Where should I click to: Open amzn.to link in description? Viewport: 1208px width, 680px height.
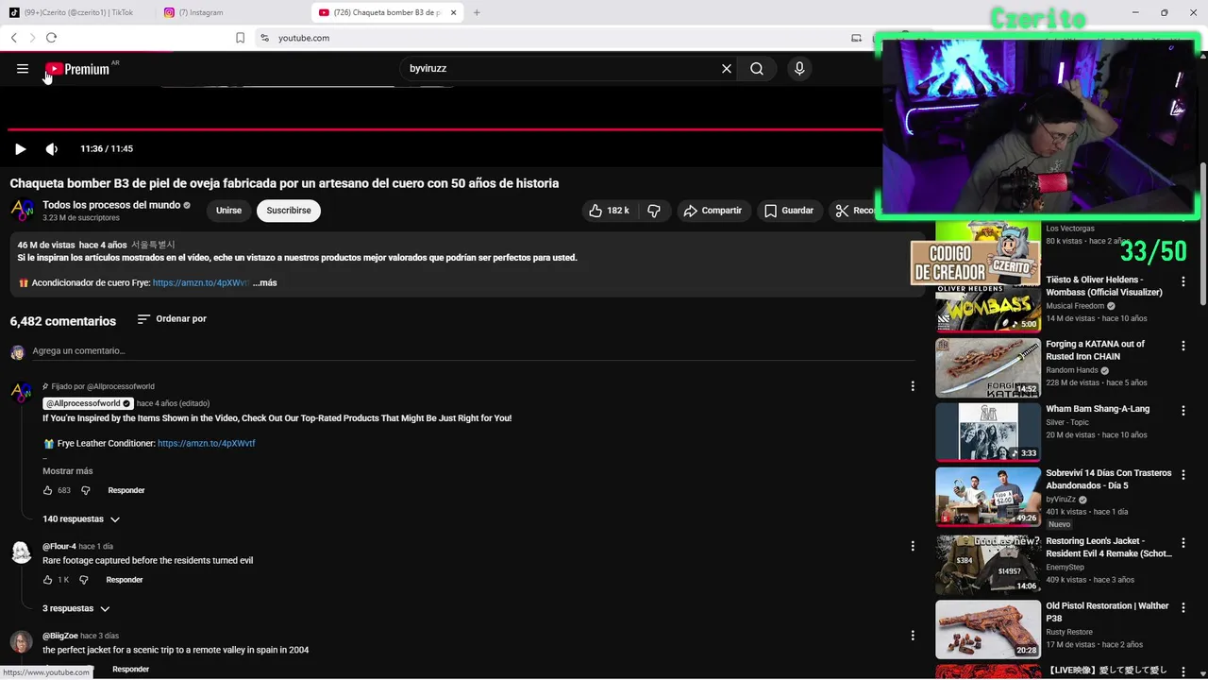coord(201,282)
